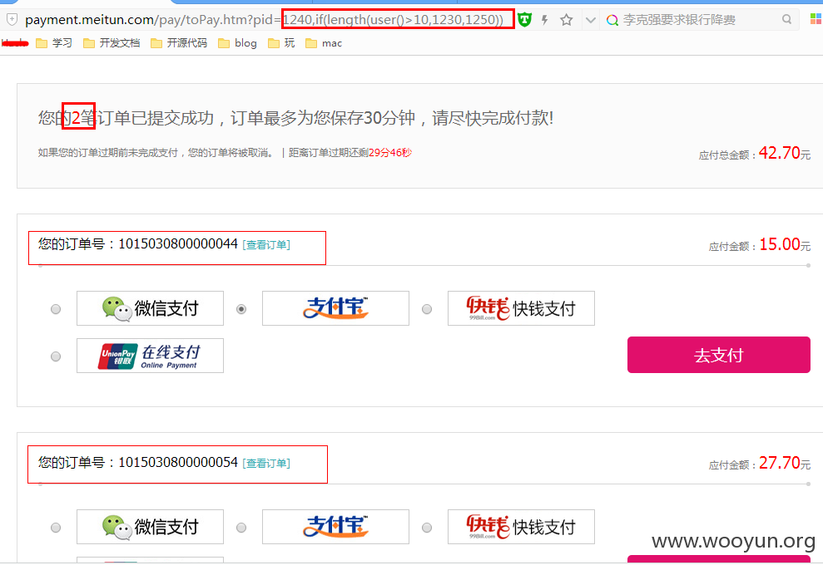Click 支付宝 logo box in second order
Screen dimensions: 823x565
[x=336, y=527]
